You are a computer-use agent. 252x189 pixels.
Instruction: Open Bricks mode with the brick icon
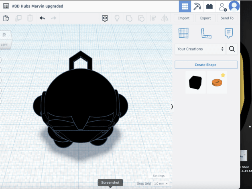tap(209, 6)
